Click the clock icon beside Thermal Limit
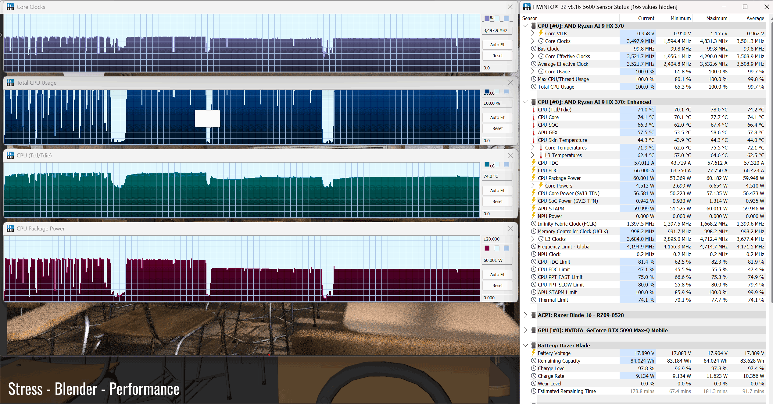 [x=534, y=300]
